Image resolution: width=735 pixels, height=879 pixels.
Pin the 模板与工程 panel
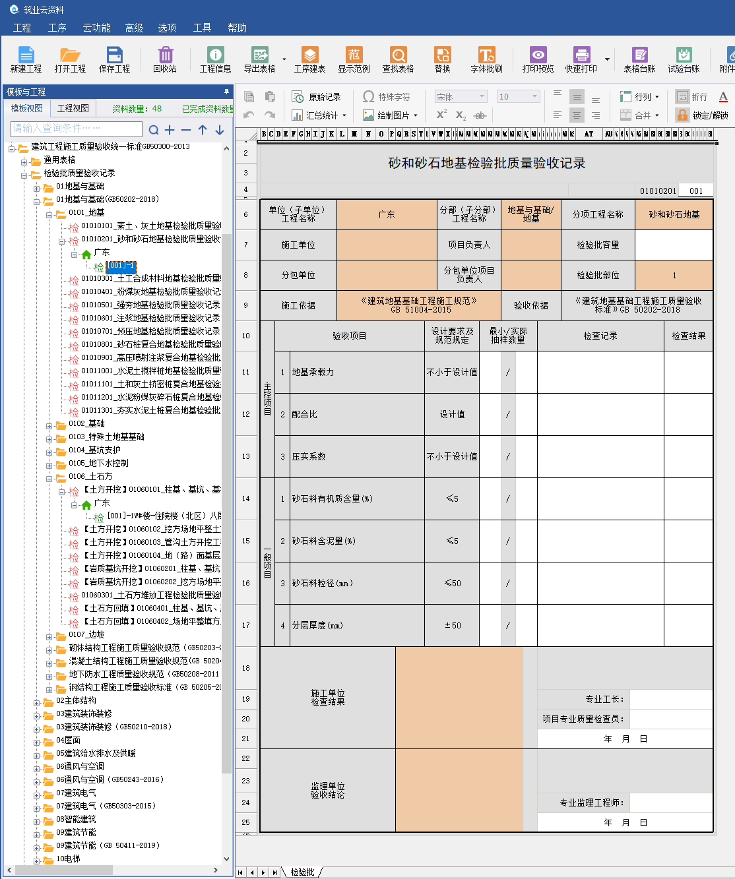click(226, 91)
